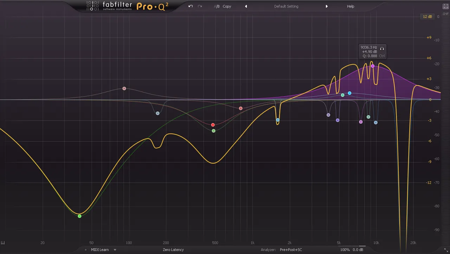Show the piano keyboard display
Image resolution: width=450 pixels, height=254 pixels.
pyautogui.click(x=3, y=243)
